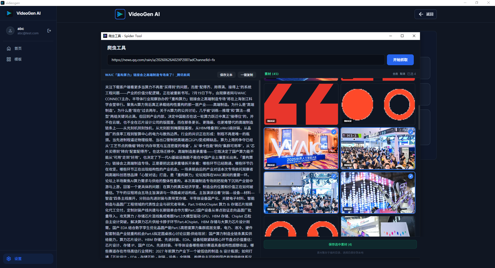Click the log out icon beside abc
Viewport: 495px width, 268px height.
tap(49, 31)
